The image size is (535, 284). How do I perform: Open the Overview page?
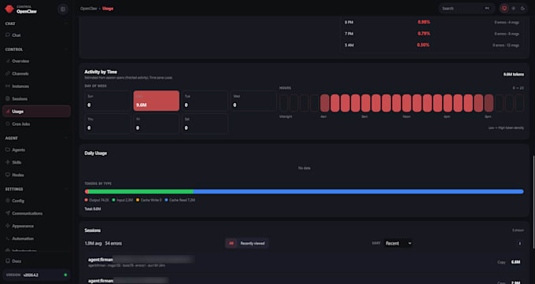pos(36,61)
